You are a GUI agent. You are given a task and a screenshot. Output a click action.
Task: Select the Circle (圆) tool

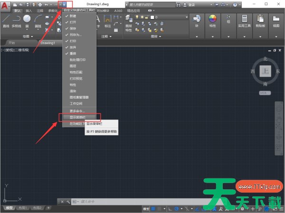pos(27,20)
